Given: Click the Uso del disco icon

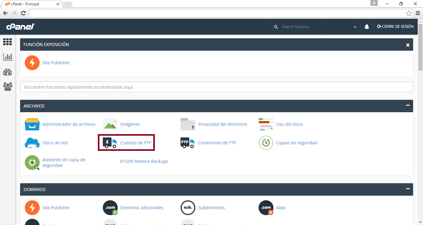Looking at the screenshot, I should pyautogui.click(x=266, y=124).
